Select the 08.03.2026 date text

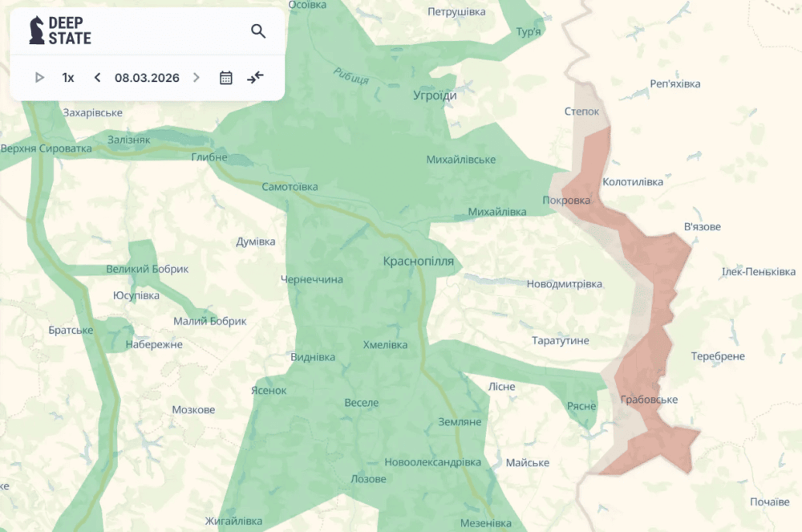coord(147,78)
